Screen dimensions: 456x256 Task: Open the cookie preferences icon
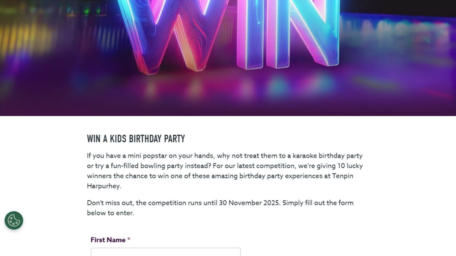14,220
